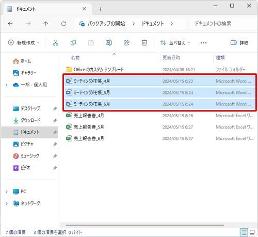Screen dimensions: 258x237
Task: Click the Rename icon in toolbar
Action: [x=109, y=43]
